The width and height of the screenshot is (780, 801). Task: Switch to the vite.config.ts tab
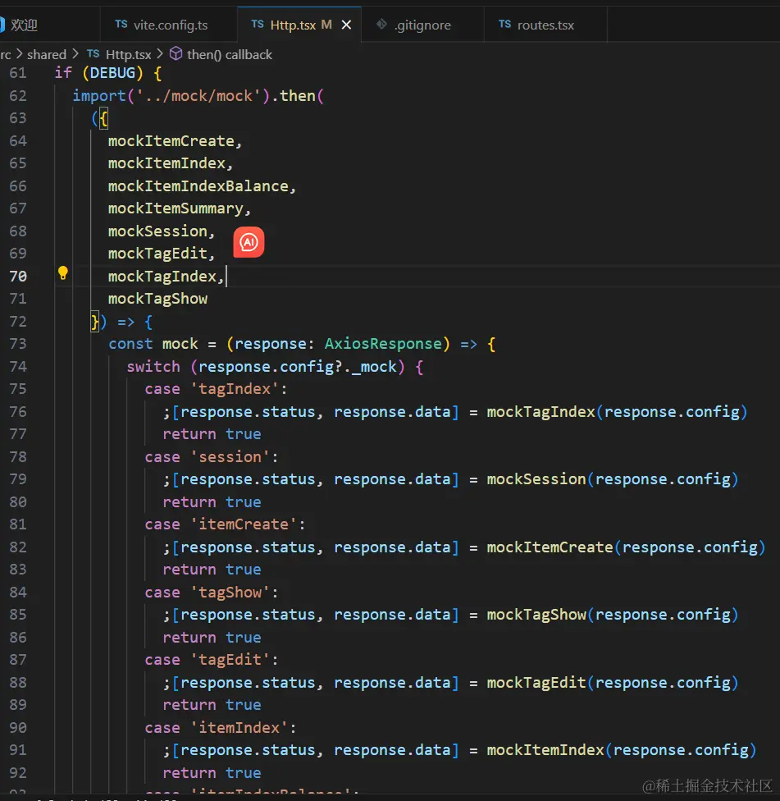coord(169,25)
